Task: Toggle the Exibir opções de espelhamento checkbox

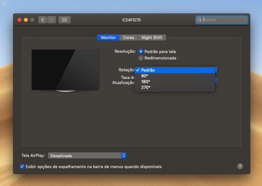Action: tap(22, 167)
